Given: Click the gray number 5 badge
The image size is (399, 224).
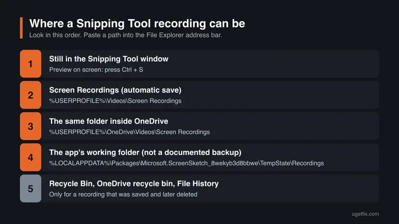Looking at the screenshot, I should click(x=30, y=188).
